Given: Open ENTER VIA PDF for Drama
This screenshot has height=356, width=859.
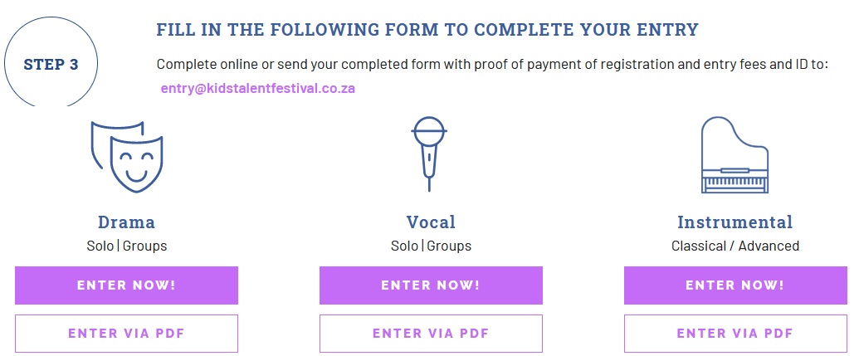Looking at the screenshot, I should point(126,334).
